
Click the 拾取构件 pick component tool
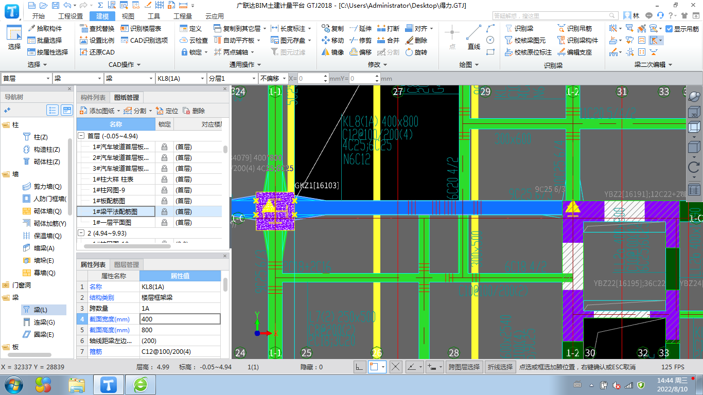point(45,28)
